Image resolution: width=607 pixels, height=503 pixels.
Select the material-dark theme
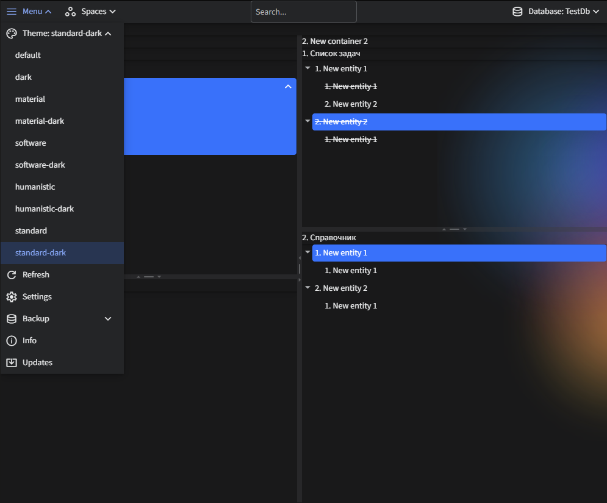tap(62, 121)
